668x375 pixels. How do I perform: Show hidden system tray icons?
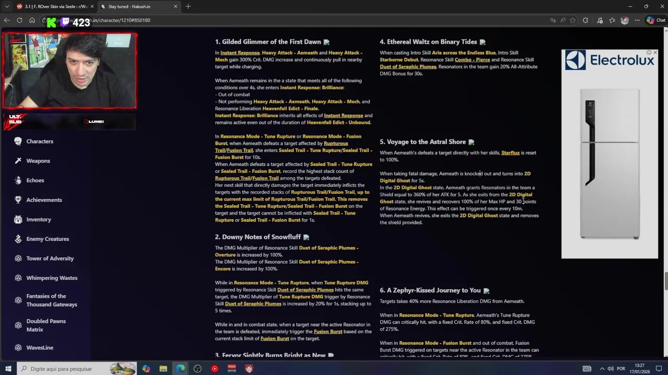click(x=602, y=369)
